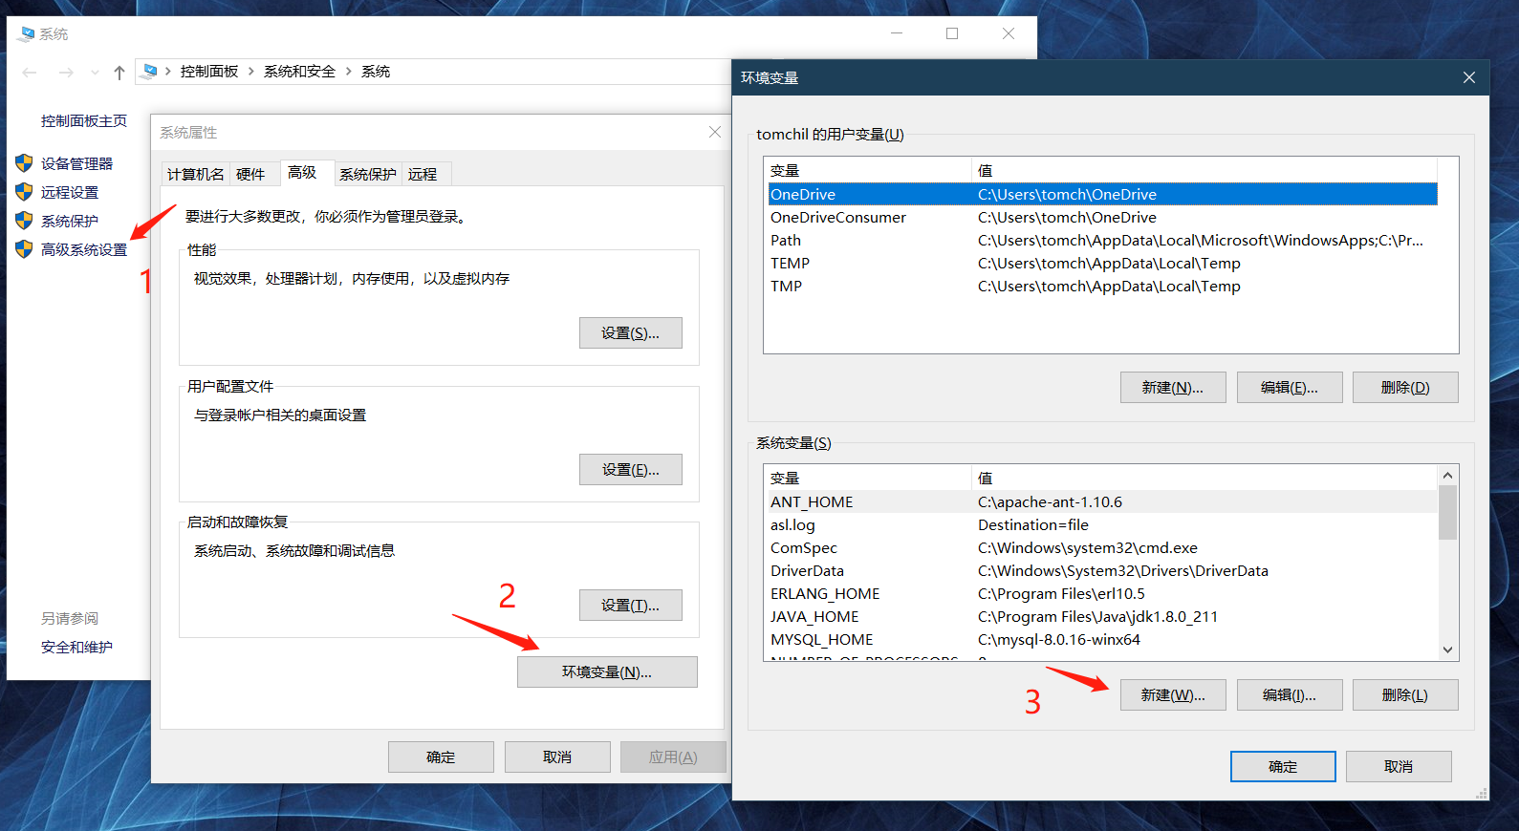This screenshot has width=1519, height=831.
Task: Click 设置(S) button under 性能
Action: tap(631, 333)
